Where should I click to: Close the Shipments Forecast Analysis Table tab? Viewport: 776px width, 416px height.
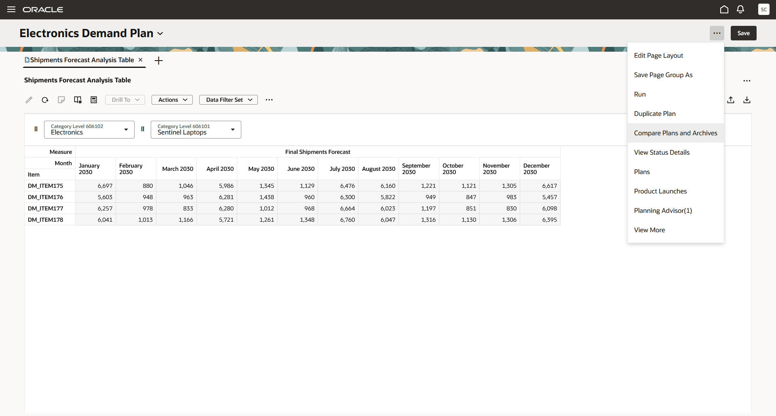(141, 60)
